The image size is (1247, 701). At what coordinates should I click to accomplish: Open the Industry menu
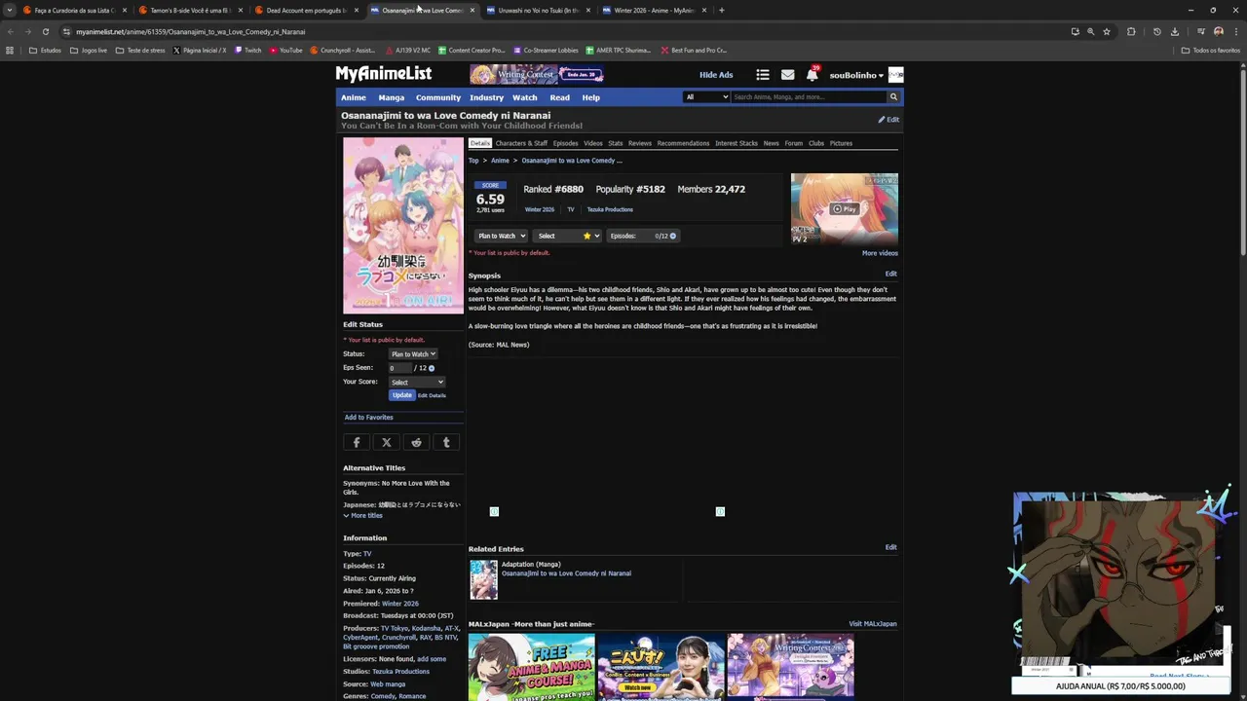click(x=486, y=97)
